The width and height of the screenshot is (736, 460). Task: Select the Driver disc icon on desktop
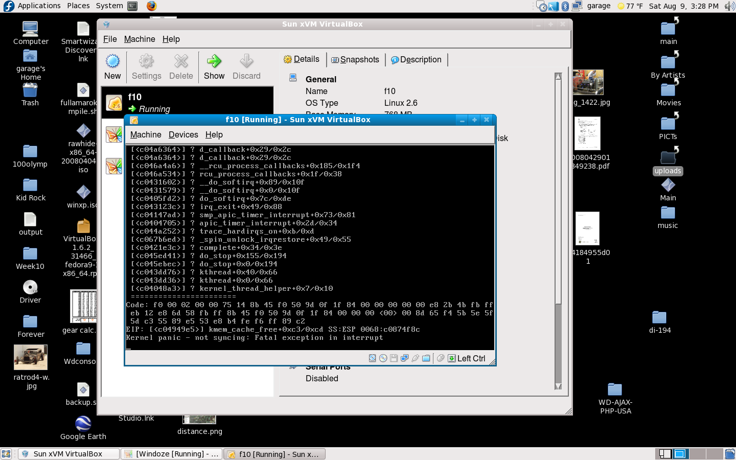[x=30, y=292]
